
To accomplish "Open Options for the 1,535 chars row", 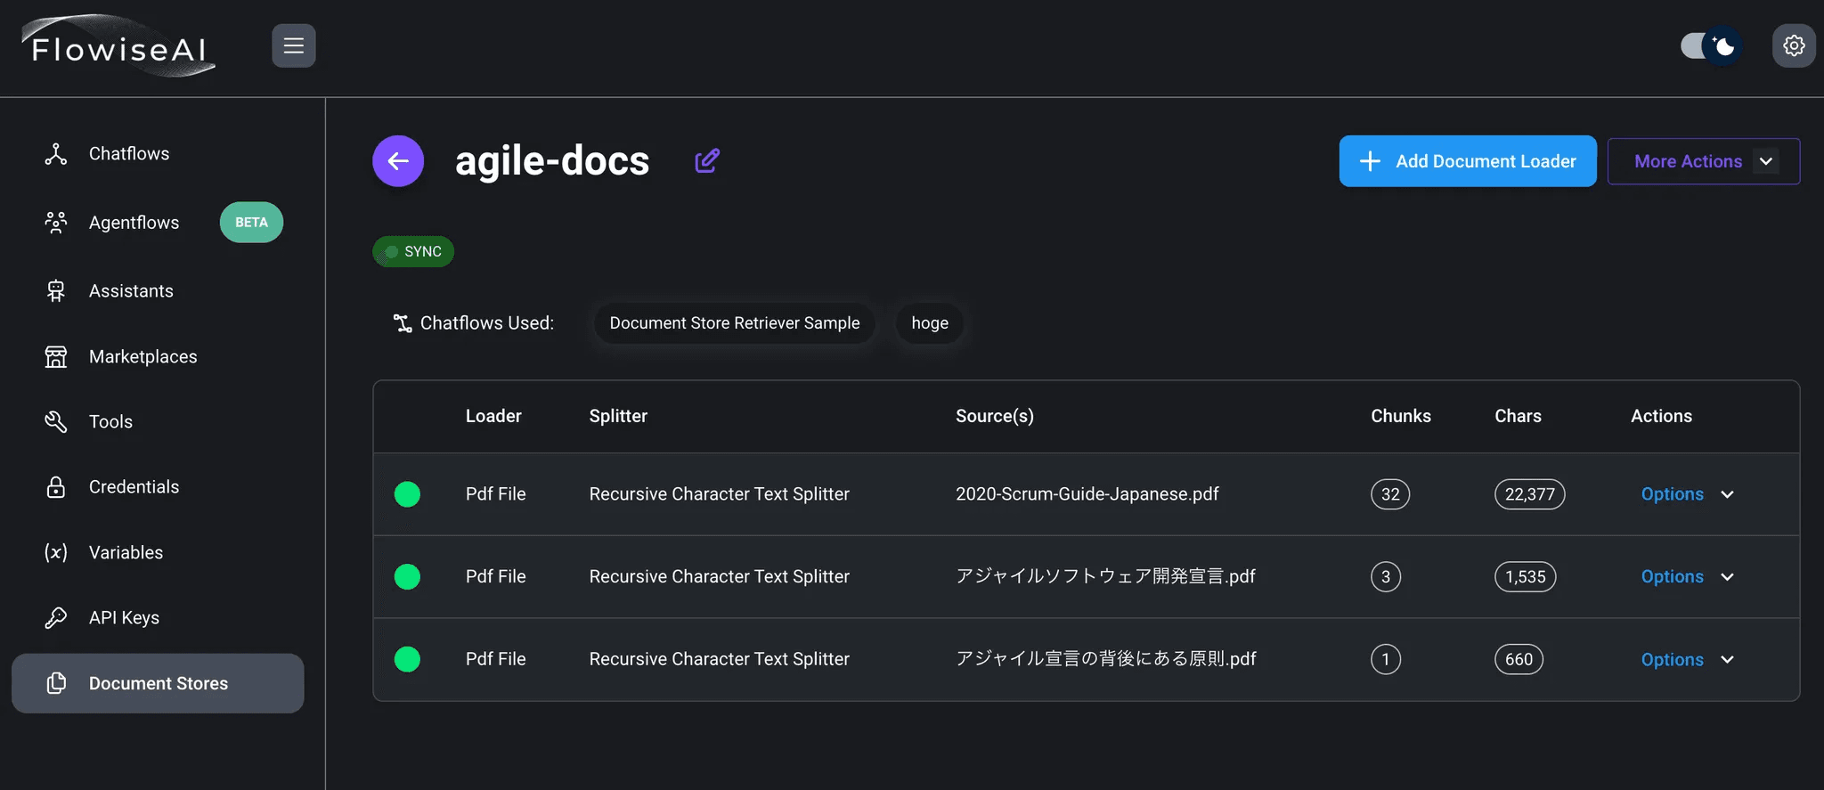I will point(1686,577).
